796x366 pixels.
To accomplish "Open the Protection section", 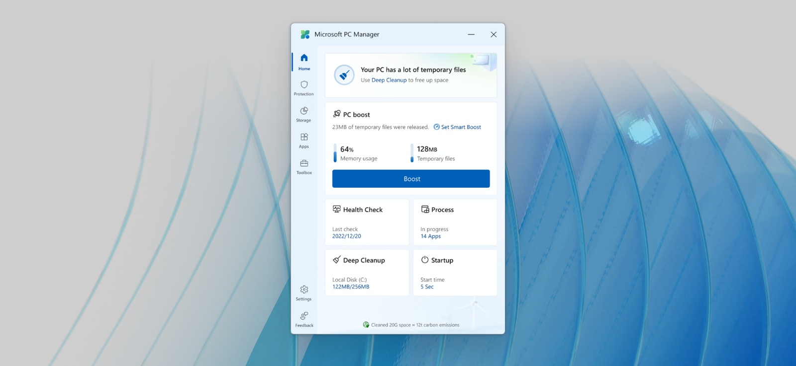I will 304,88.
